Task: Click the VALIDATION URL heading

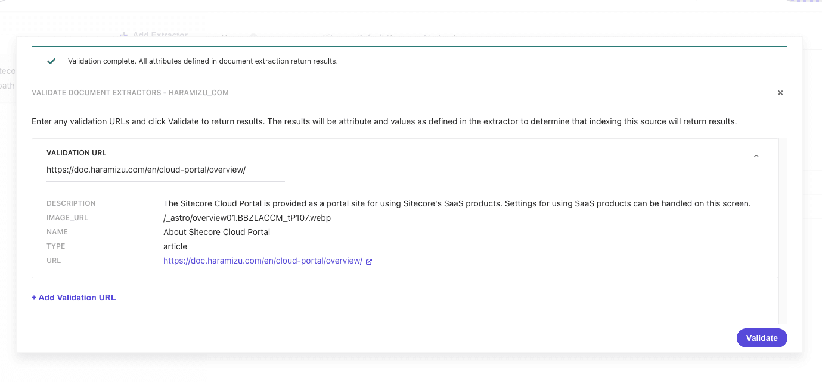Action: (x=76, y=153)
